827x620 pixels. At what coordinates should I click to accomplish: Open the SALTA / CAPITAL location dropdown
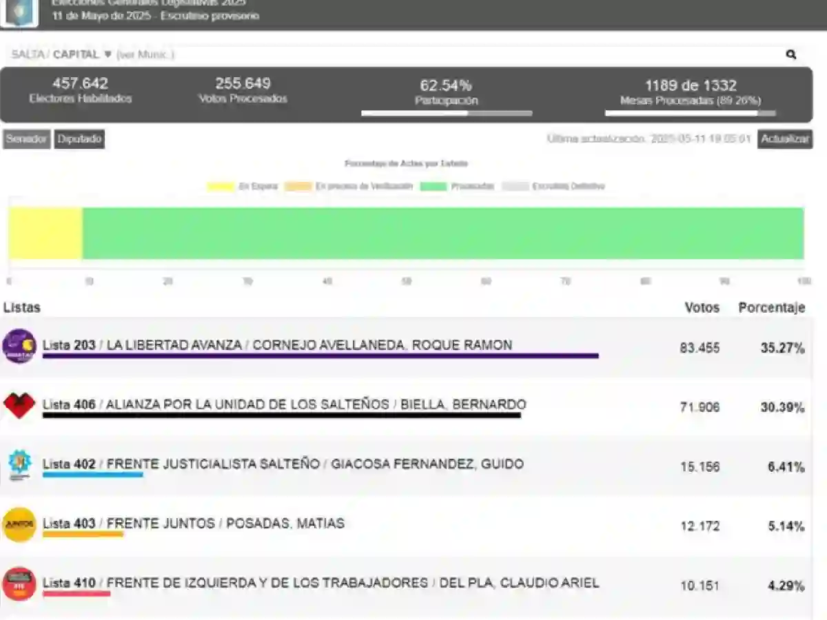[61, 54]
